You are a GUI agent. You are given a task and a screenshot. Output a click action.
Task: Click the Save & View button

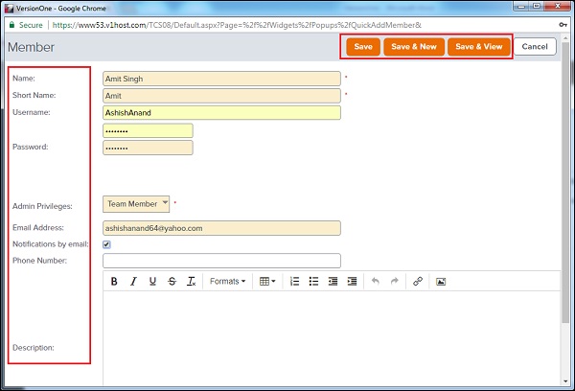click(478, 47)
